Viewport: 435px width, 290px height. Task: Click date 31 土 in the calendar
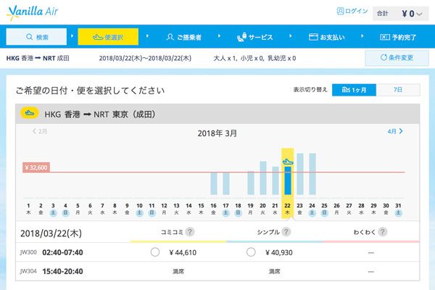[x=398, y=209]
